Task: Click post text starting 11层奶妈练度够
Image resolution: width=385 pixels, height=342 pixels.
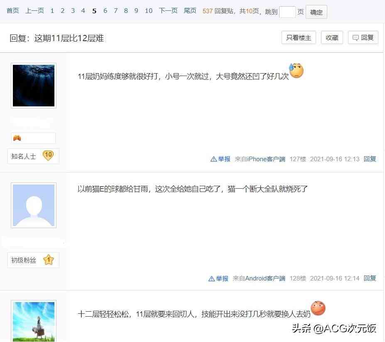Action: click(x=183, y=76)
